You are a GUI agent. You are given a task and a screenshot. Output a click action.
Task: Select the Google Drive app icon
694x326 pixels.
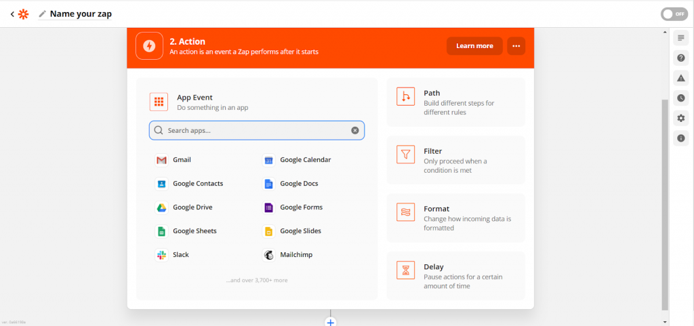(x=161, y=207)
